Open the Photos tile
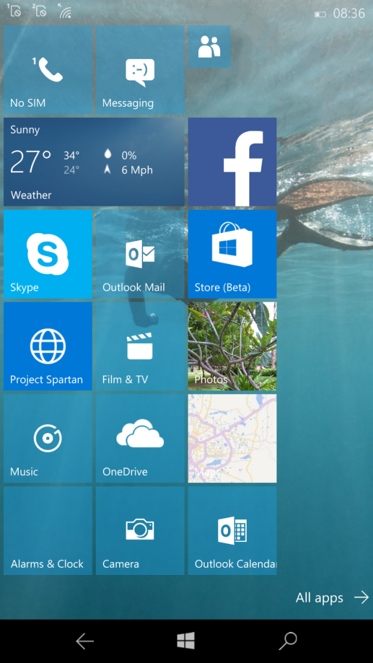This screenshot has width=373, height=663. (232, 346)
